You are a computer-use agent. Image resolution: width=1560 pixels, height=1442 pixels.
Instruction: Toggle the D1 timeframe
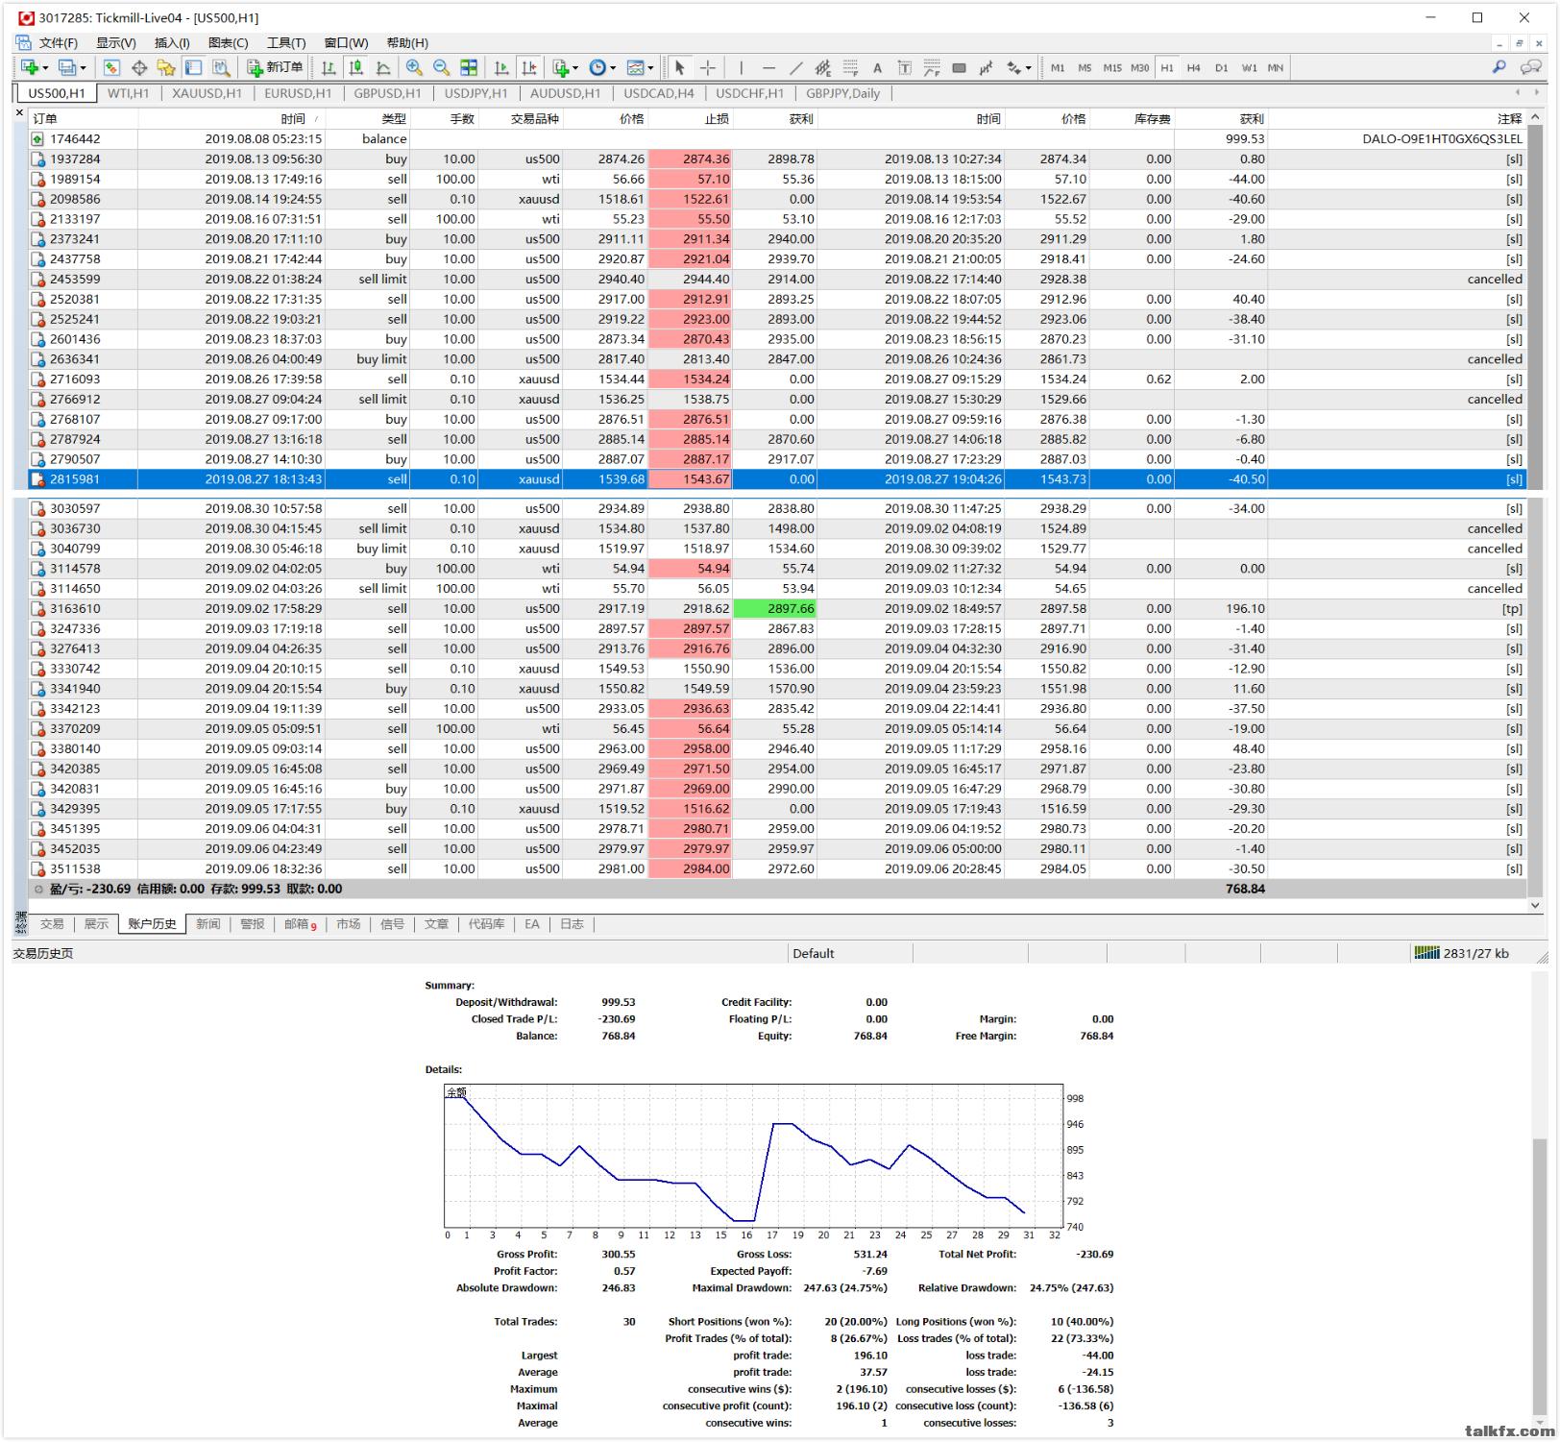click(1222, 67)
